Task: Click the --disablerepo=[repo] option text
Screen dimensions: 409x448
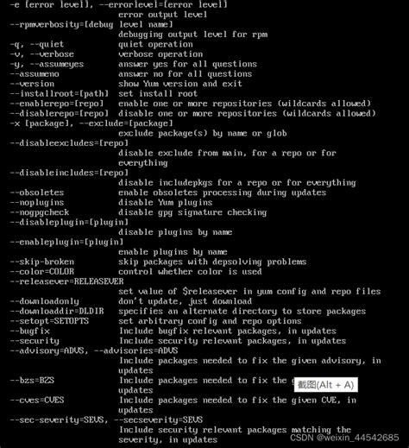Action: pos(60,113)
